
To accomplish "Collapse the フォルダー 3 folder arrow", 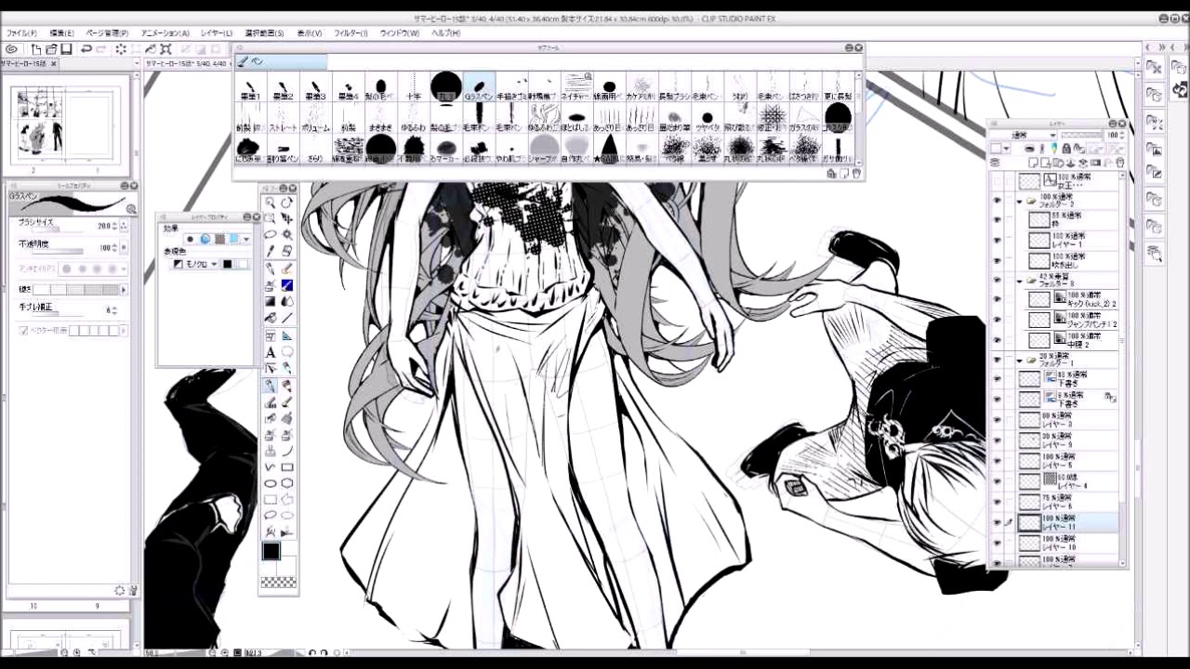I will click(1020, 280).
